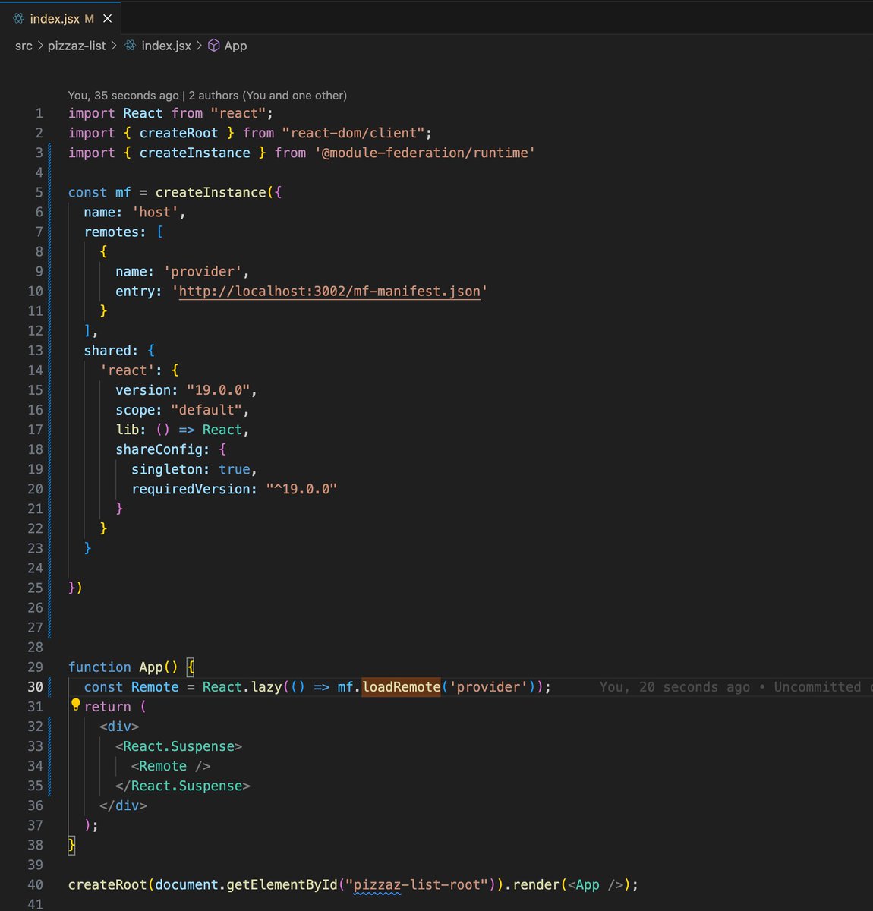The width and height of the screenshot is (873, 911).
Task: Click the React file icon in tab
Action: [x=18, y=18]
